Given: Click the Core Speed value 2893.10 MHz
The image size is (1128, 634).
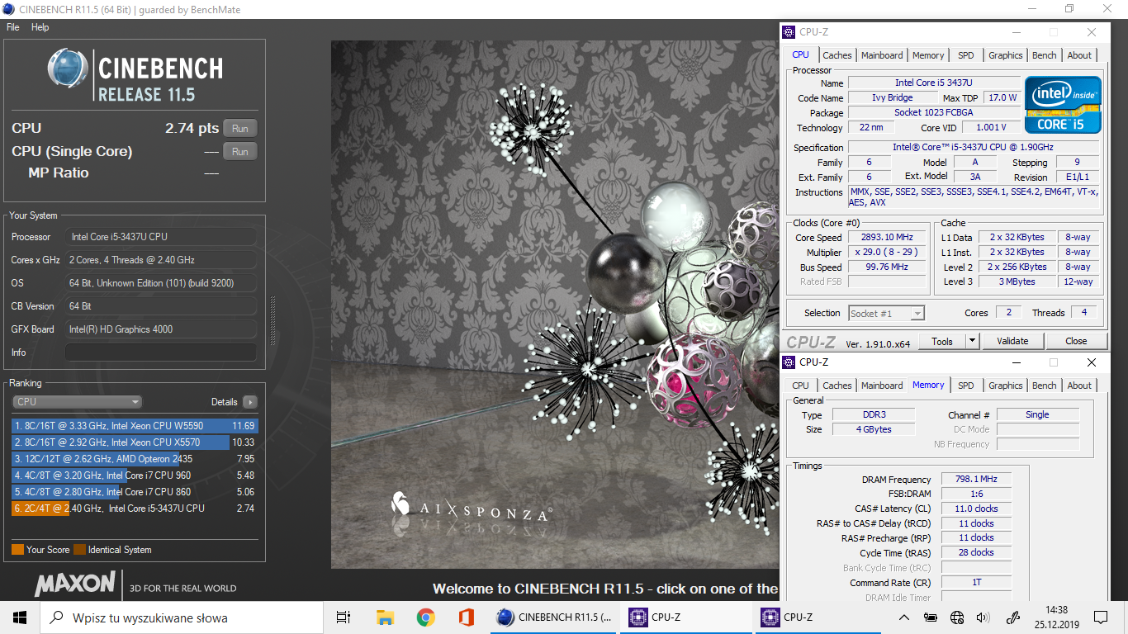Looking at the screenshot, I should tap(888, 238).
